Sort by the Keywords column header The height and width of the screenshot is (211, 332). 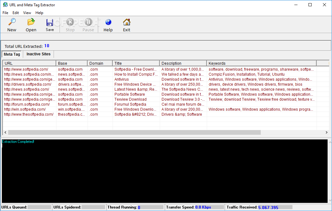click(261, 63)
